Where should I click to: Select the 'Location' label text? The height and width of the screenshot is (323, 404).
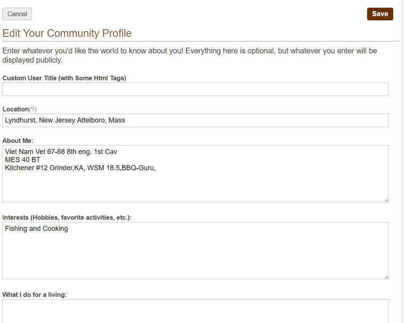pos(15,109)
